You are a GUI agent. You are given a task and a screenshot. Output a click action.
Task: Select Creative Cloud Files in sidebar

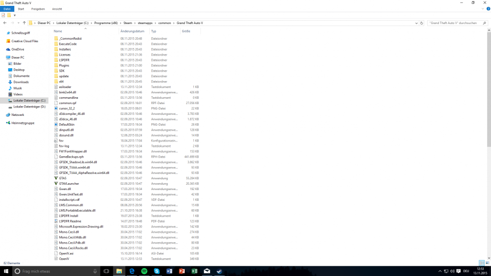(x=25, y=41)
